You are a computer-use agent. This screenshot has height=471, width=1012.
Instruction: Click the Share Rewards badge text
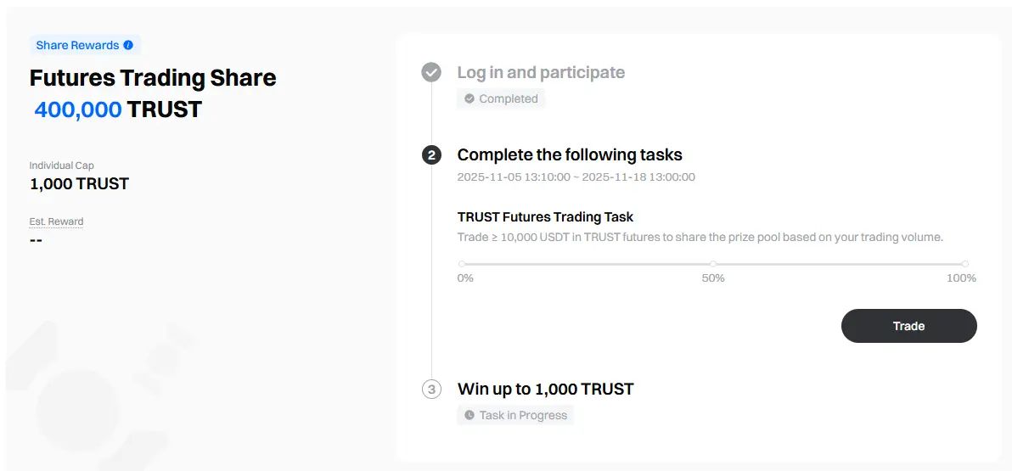[x=76, y=45]
